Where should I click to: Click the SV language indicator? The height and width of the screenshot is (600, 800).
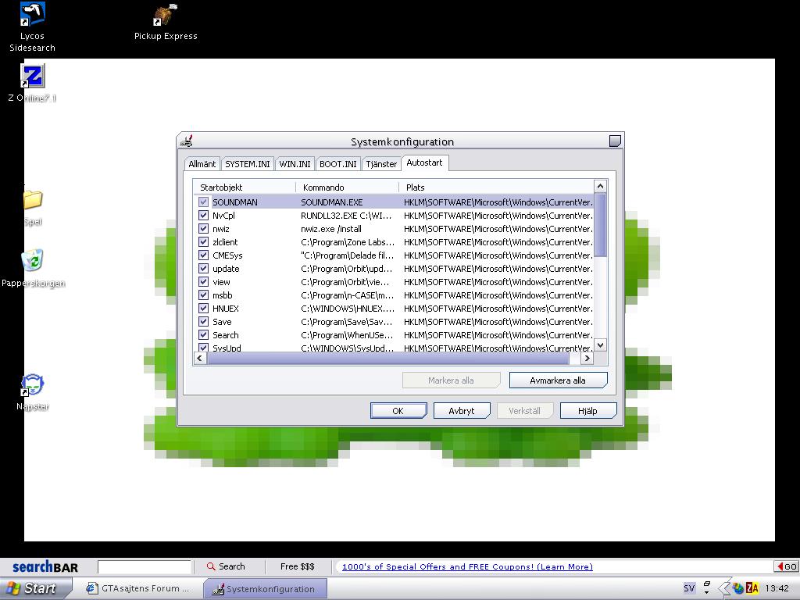[x=689, y=587]
